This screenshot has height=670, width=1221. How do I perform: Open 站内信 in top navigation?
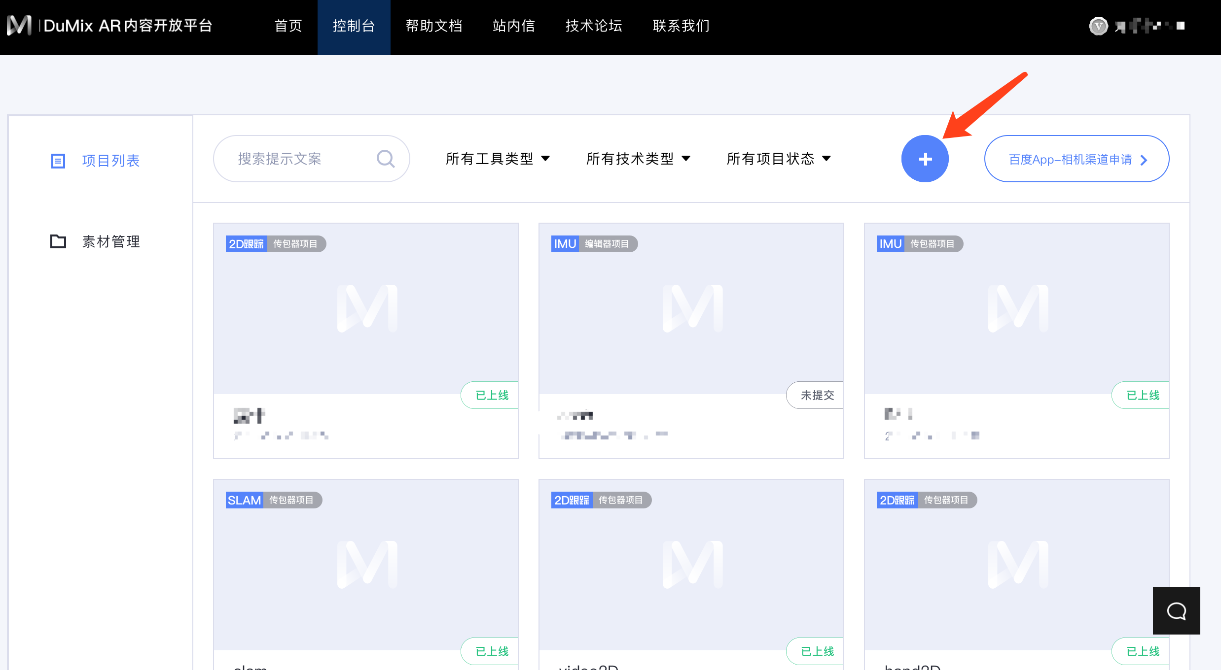pyautogui.click(x=514, y=26)
